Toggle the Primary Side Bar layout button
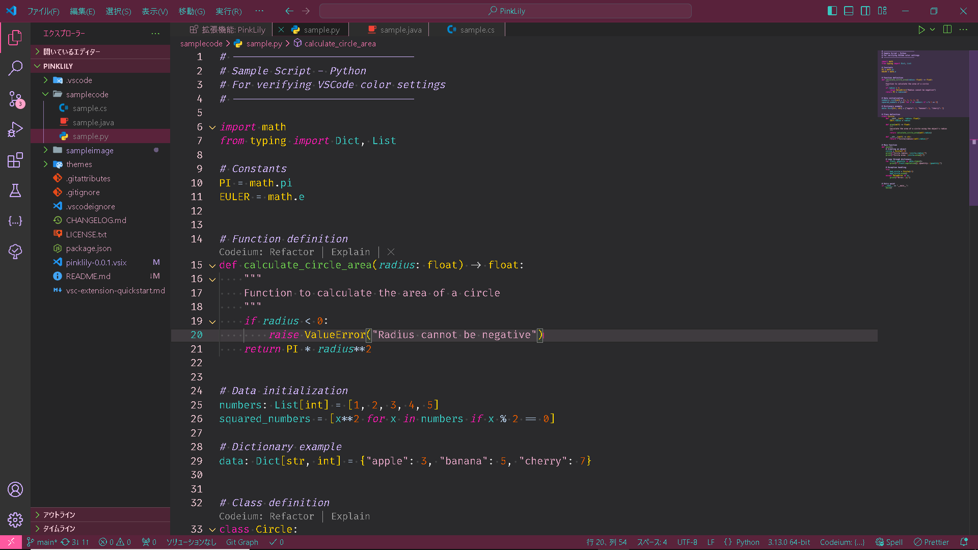 coord(832,11)
